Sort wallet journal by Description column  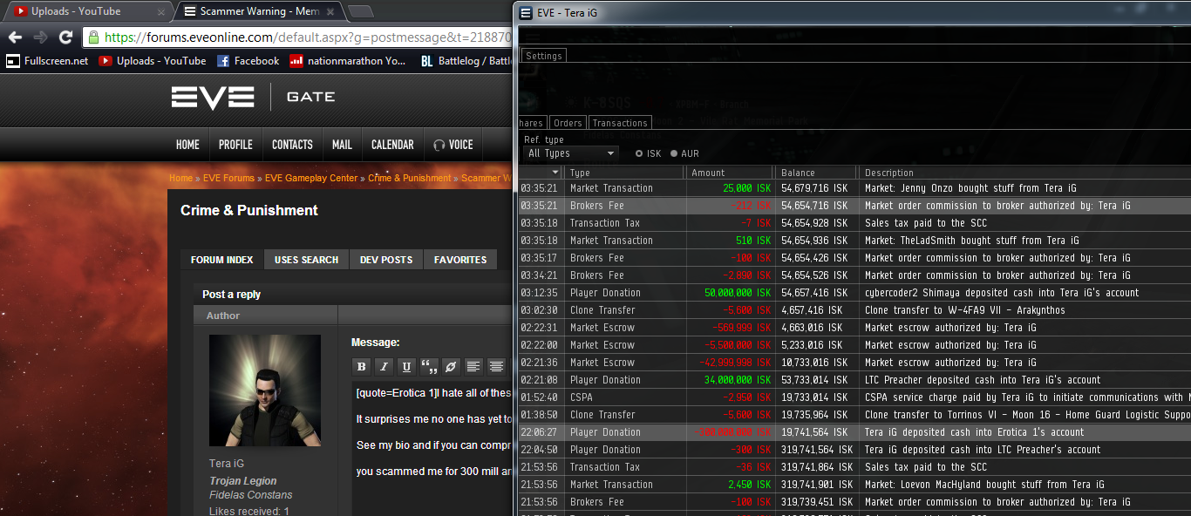pyautogui.click(x=1024, y=173)
